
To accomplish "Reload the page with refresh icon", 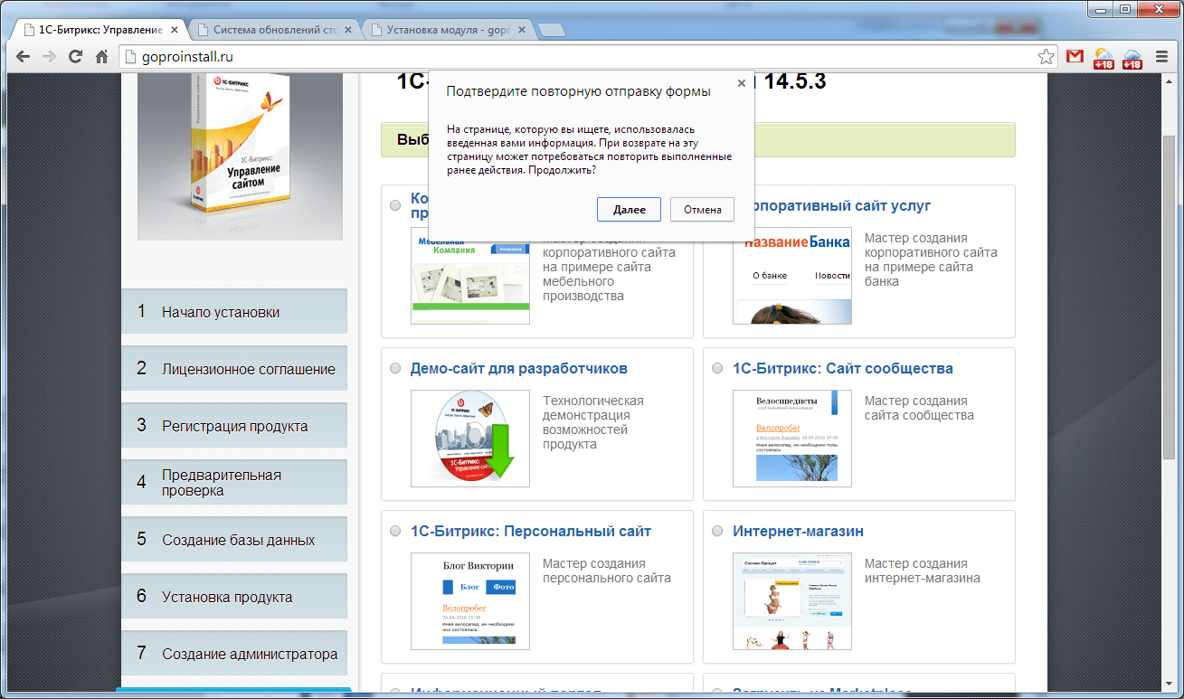I will pyautogui.click(x=76, y=57).
